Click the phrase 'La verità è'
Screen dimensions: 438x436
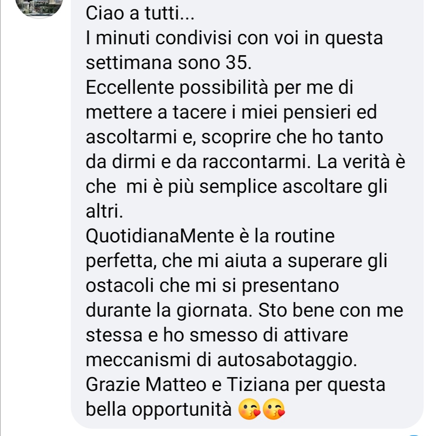tap(361, 162)
